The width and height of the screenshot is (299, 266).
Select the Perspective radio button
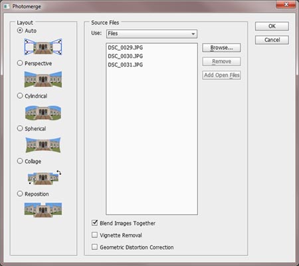[20, 63]
